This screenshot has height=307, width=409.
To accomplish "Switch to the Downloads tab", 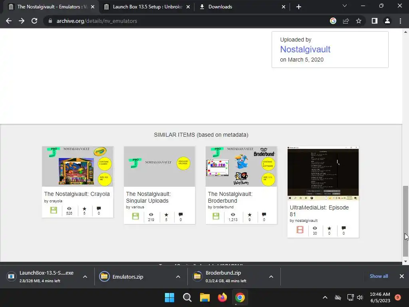I will coord(242,7).
